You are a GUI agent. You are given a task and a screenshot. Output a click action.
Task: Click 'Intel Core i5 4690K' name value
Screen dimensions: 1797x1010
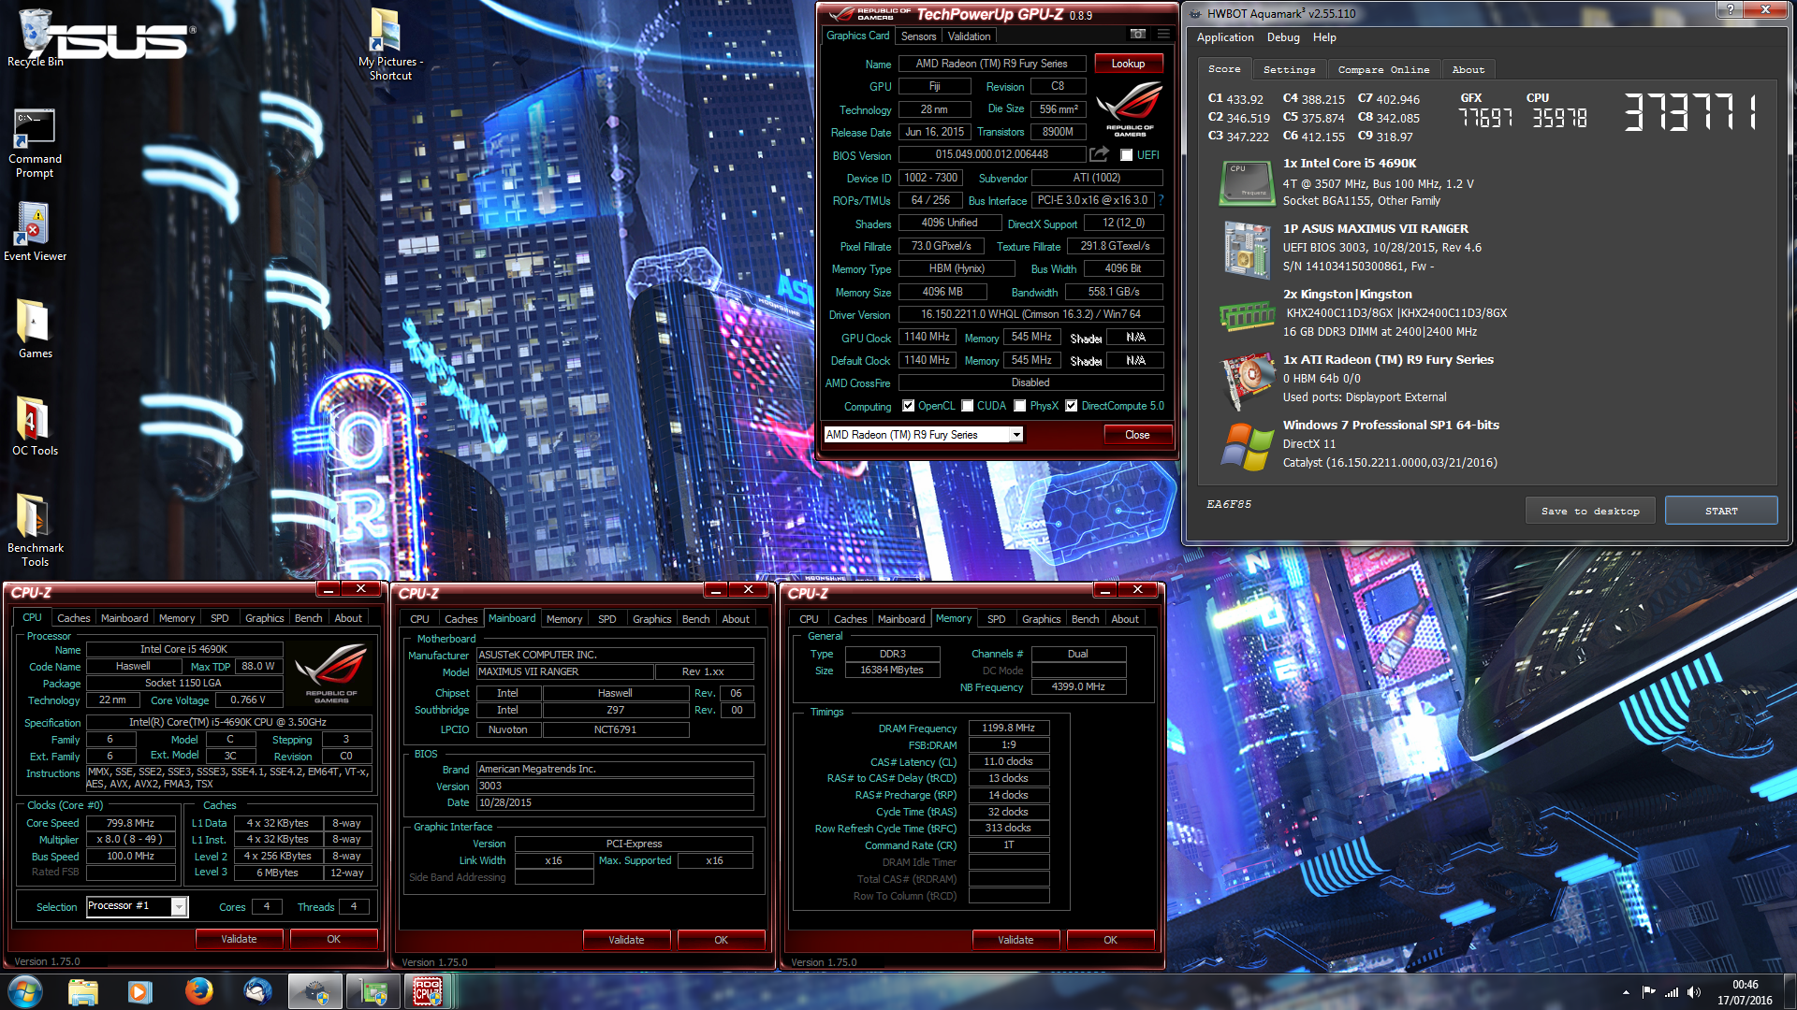pos(183,649)
